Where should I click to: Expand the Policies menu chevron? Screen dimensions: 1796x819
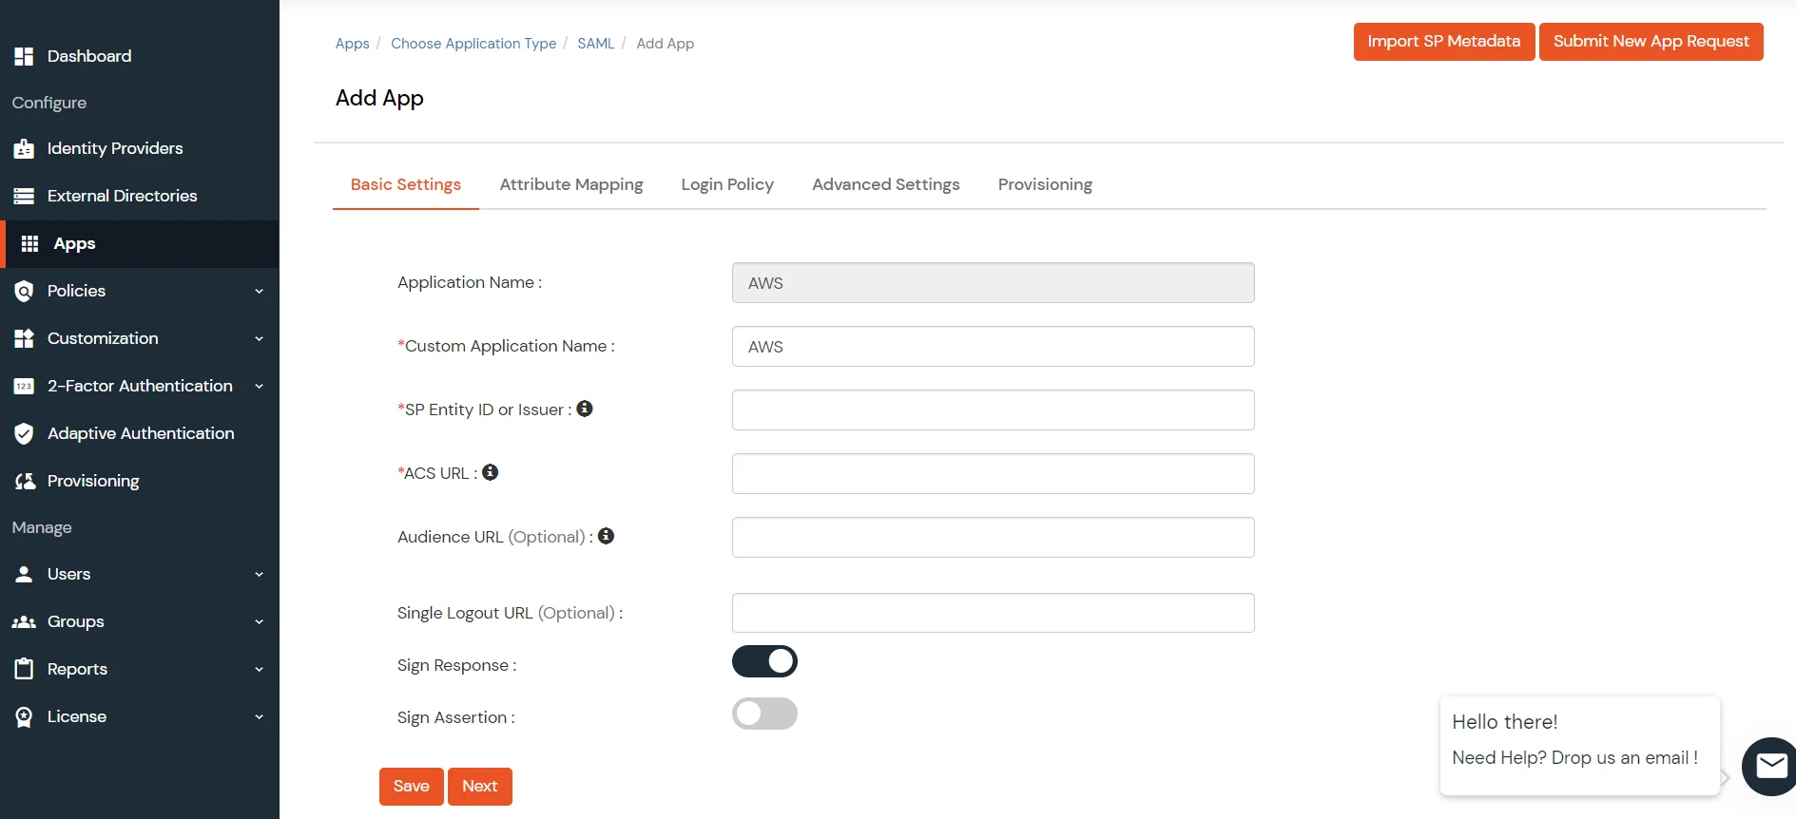[x=259, y=292]
